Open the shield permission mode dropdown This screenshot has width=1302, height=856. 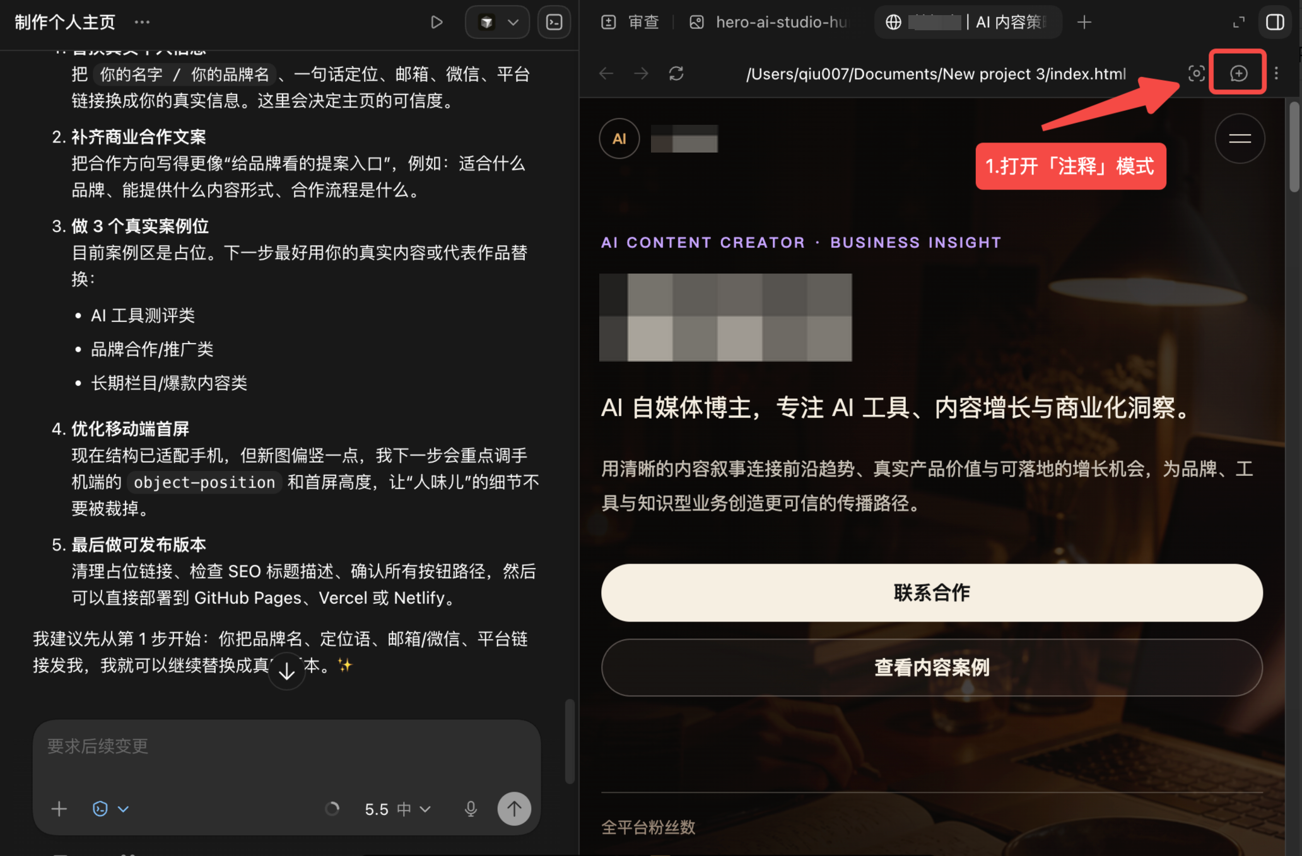pyautogui.click(x=110, y=809)
